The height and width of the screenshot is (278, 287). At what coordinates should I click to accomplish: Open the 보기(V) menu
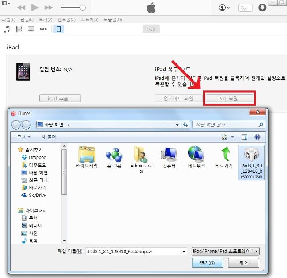45,19
